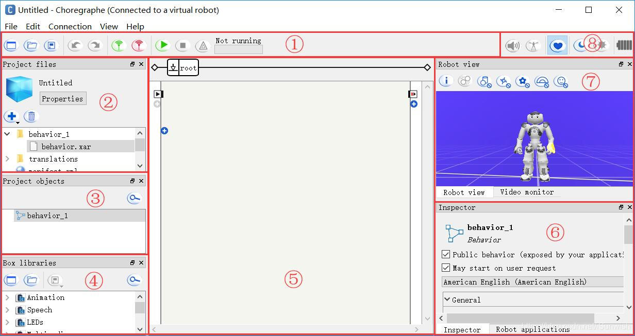The width and height of the screenshot is (635, 336).
Task: Click the moon rest icon
Action: coord(581,46)
